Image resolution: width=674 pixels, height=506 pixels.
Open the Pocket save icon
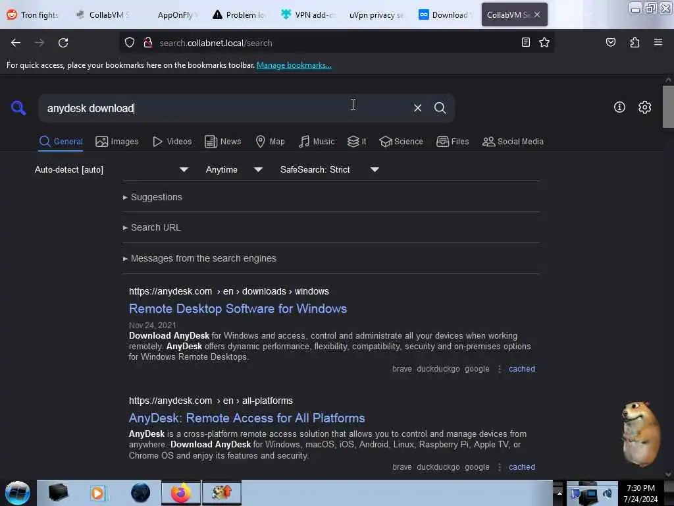(x=610, y=42)
